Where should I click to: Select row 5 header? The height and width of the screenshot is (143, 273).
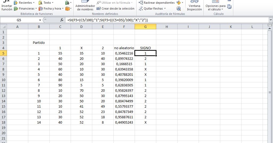(3, 53)
